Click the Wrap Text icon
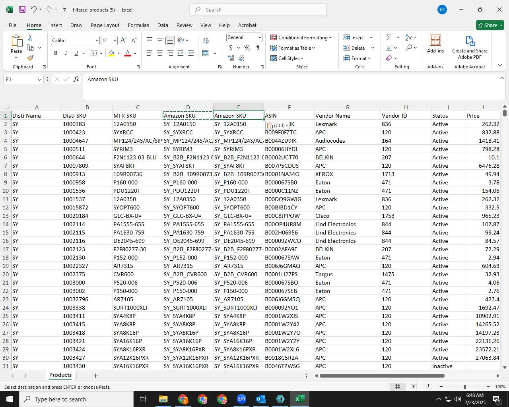This screenshot has height=407, width=509. 206,40
